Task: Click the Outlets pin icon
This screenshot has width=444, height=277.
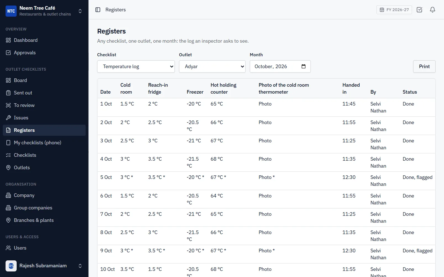Action: click(8, 168)
